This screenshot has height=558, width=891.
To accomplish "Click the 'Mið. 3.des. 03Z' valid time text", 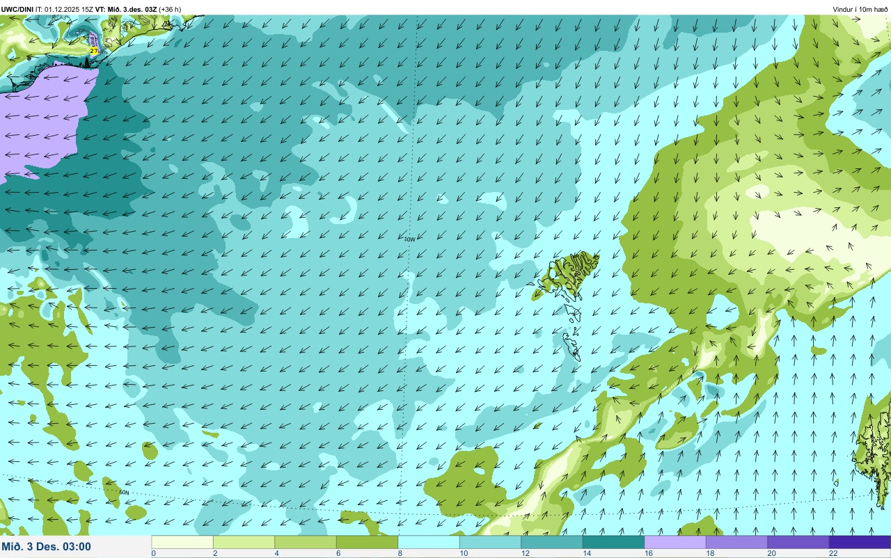I will (x=132, y=9).
